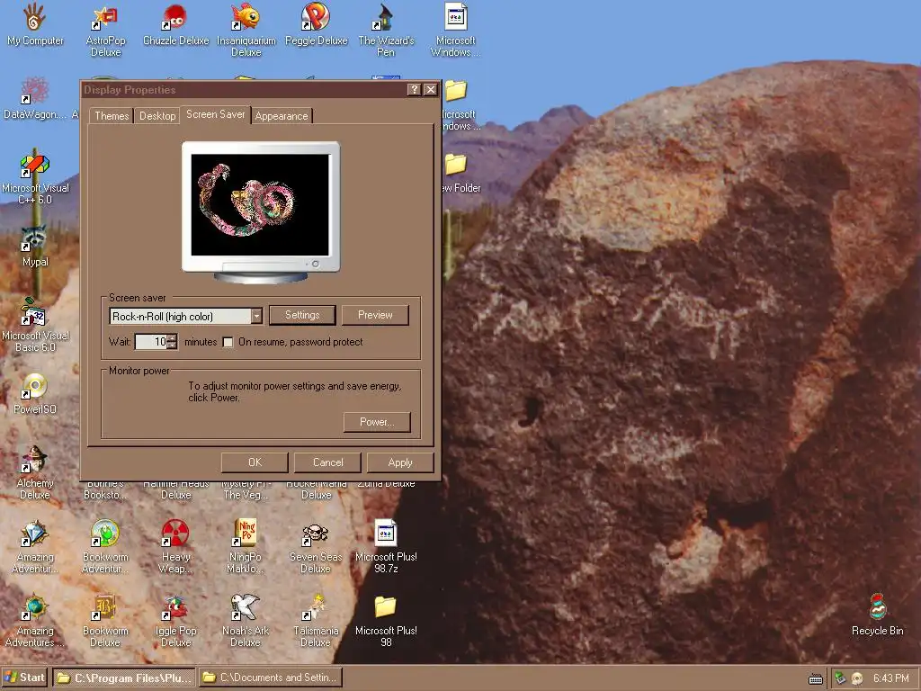Viewport: 921px width, 691px height.
Task: Switch to C:\Program Files\Plu... taskbar window
Action: 124,678
